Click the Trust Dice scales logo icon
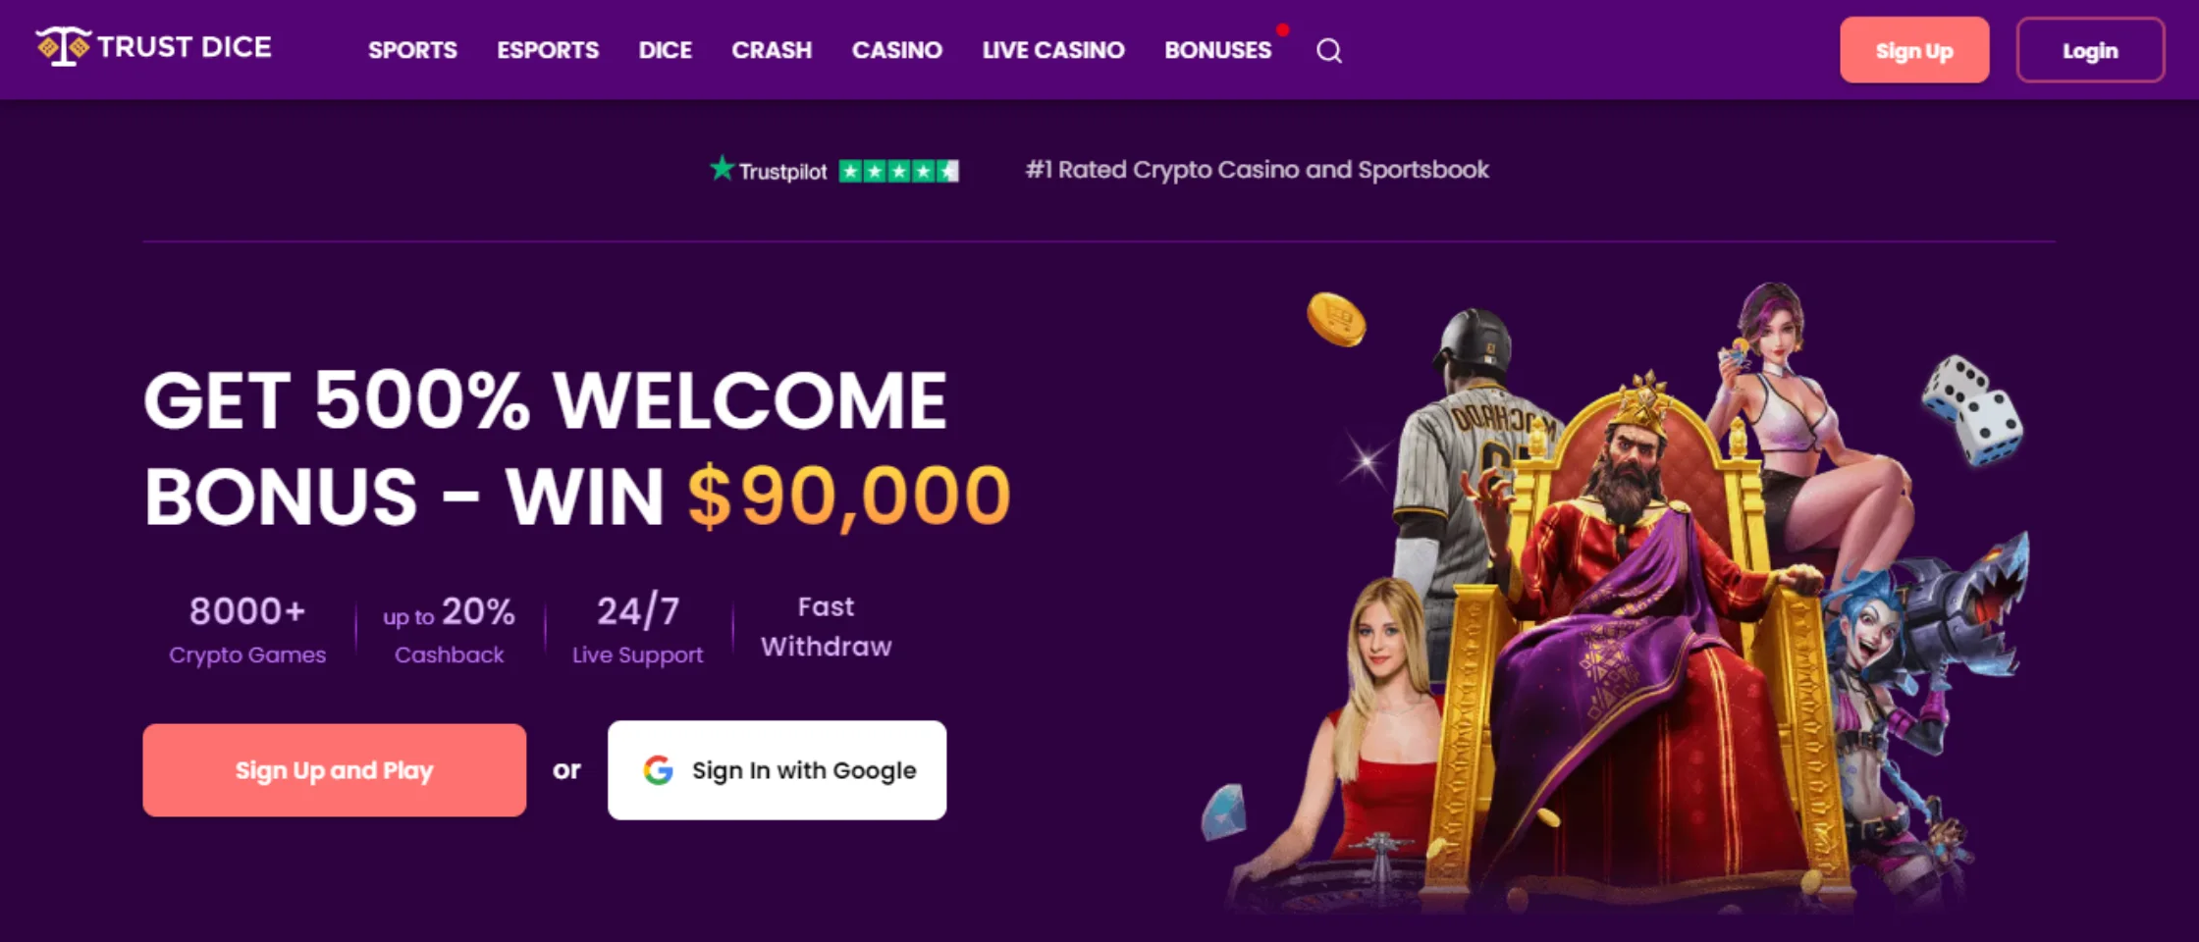Image resolution: width=2199 pixels, height=942 pixels. [x=64, y=46]
